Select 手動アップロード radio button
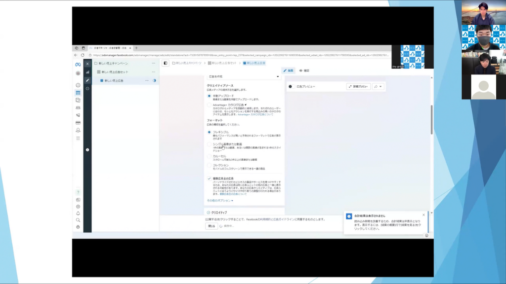This screenshot has height=284, width=506. point(209,96)
